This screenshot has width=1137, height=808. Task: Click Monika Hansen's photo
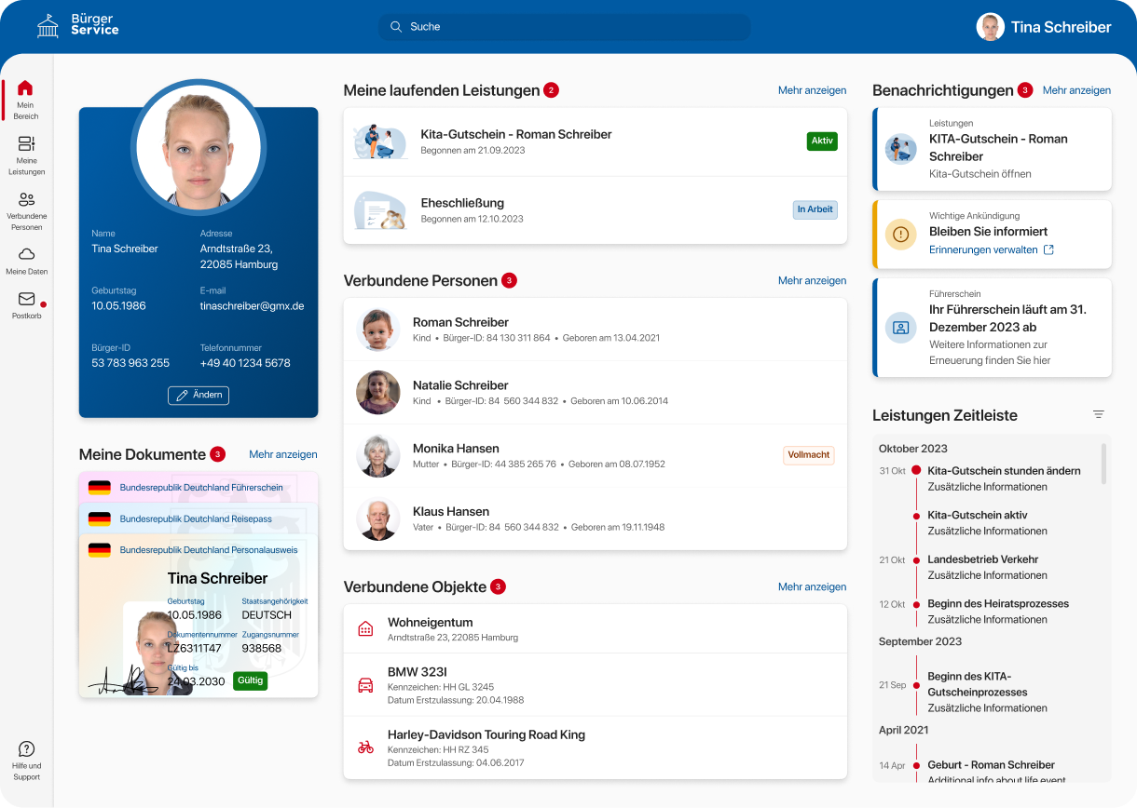pyautogui.click(x=378, y=456)
